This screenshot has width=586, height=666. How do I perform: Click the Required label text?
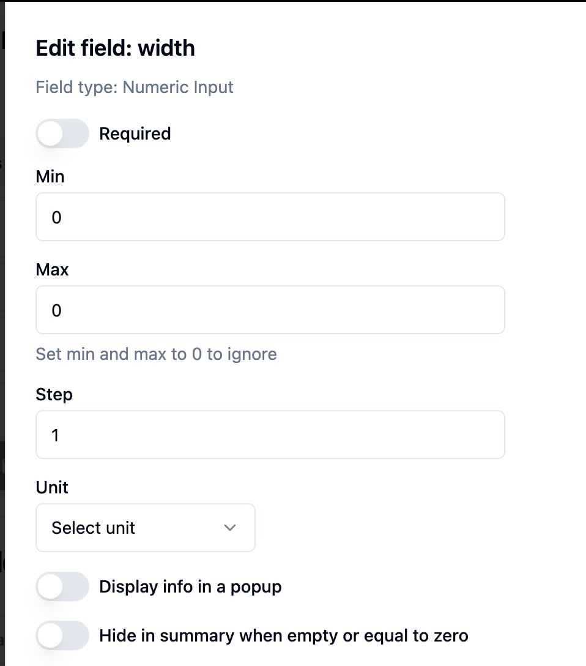pyautogui.click(x=135, y=133)
